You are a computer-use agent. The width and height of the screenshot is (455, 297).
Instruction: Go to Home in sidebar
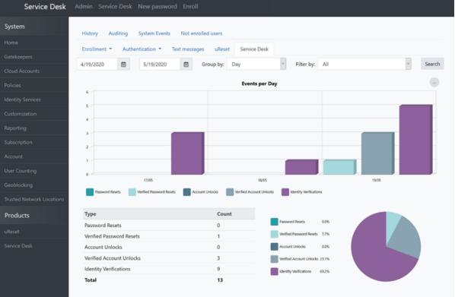[34, 43]
